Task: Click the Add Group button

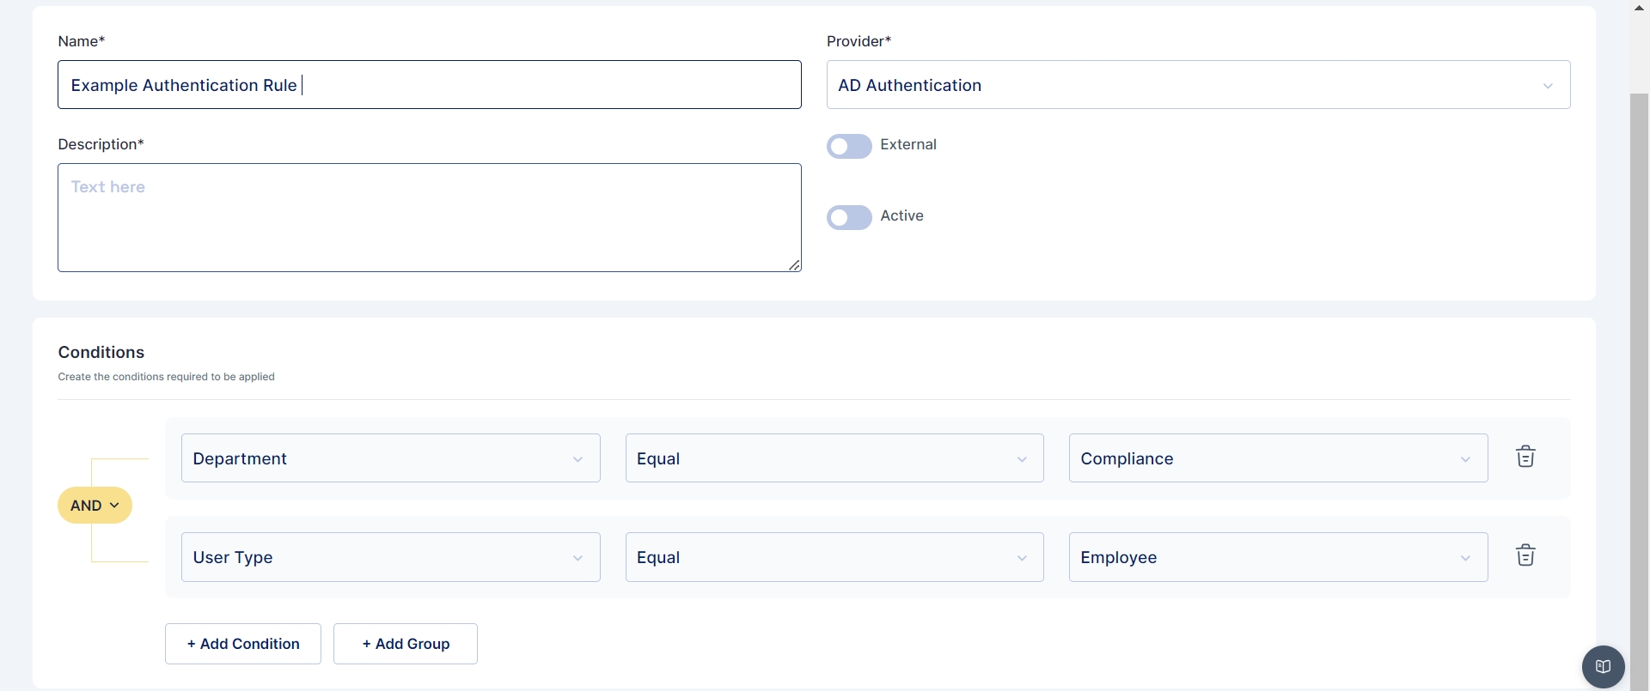Action: [406, 644]
